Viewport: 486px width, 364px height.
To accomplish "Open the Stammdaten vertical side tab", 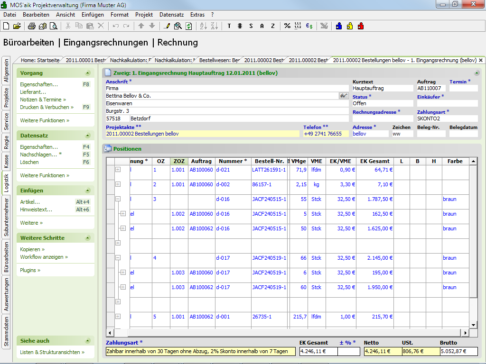I will point(6,332).
